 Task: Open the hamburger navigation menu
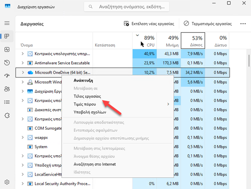7,23
